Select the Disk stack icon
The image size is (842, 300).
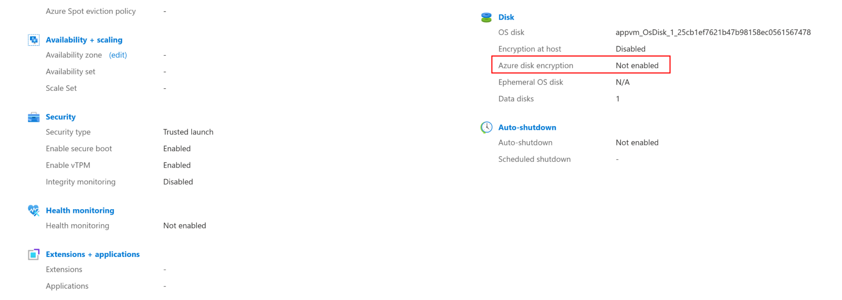486,17
